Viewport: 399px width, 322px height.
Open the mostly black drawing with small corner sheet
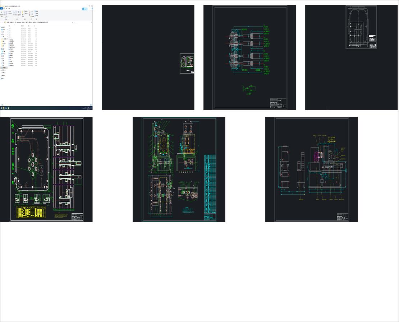click(x=148, y=57)
